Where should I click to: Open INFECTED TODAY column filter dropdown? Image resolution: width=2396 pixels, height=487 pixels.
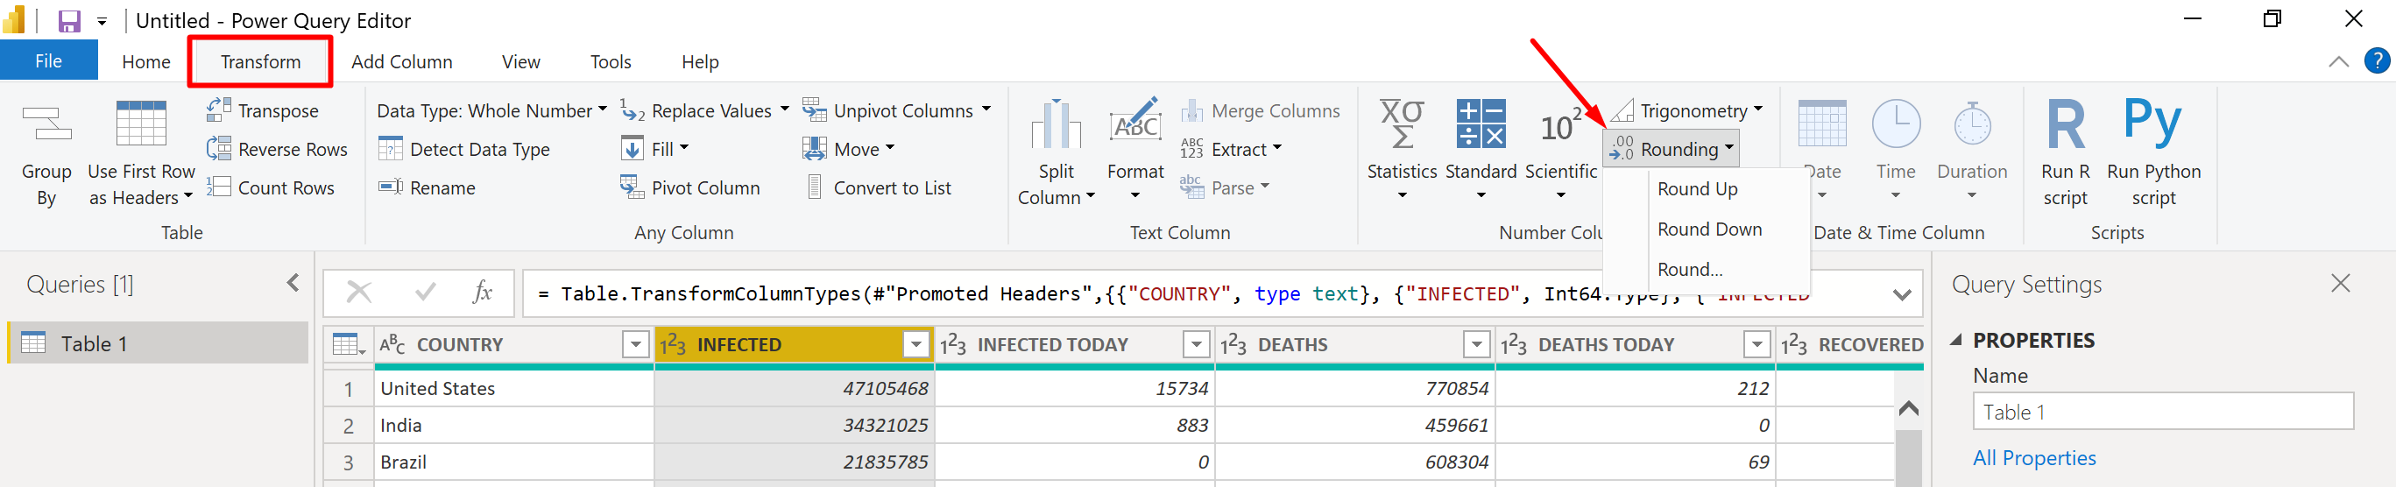pos(1196,345)
